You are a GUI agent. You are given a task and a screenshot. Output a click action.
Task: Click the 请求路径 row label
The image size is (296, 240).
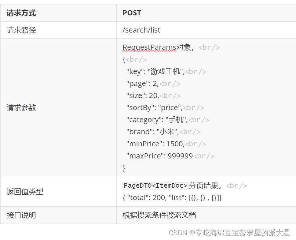point(21,30)
